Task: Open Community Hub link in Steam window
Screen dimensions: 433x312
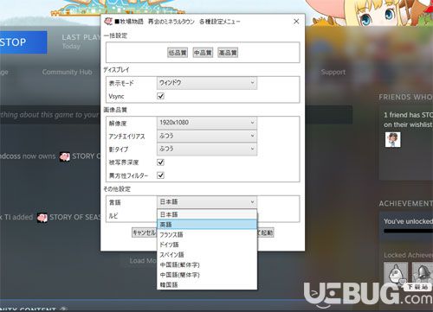Action: pyautogui.click(x=67, y=72)
